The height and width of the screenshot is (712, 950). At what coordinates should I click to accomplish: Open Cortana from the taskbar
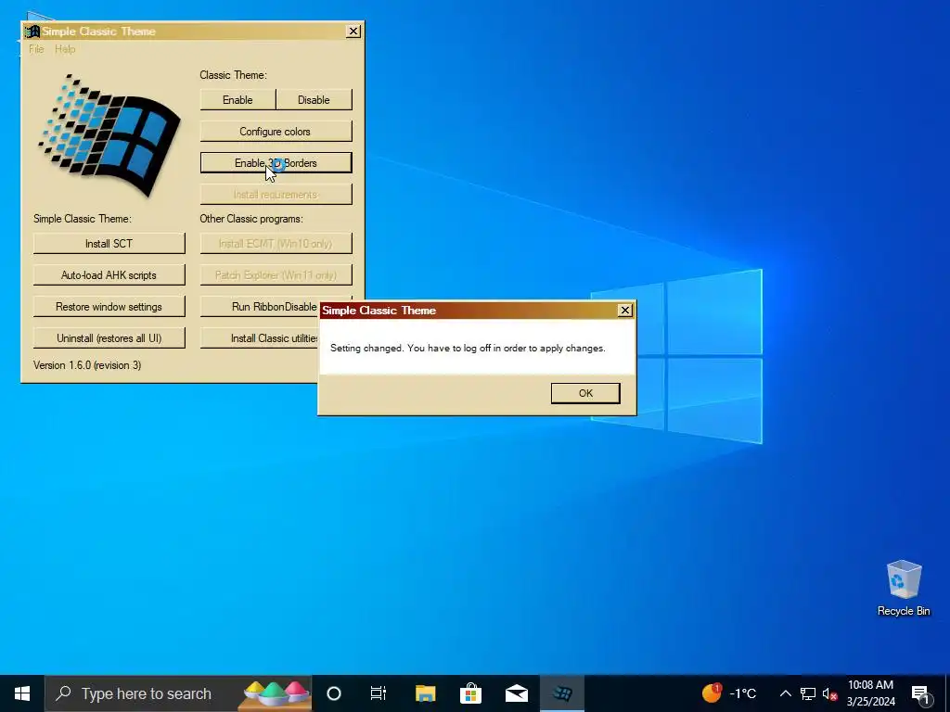[334, 693]
